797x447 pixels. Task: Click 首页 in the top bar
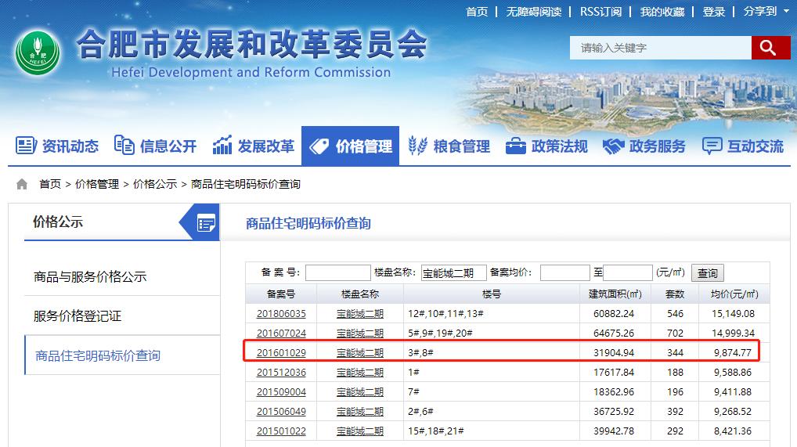(477, 12)
